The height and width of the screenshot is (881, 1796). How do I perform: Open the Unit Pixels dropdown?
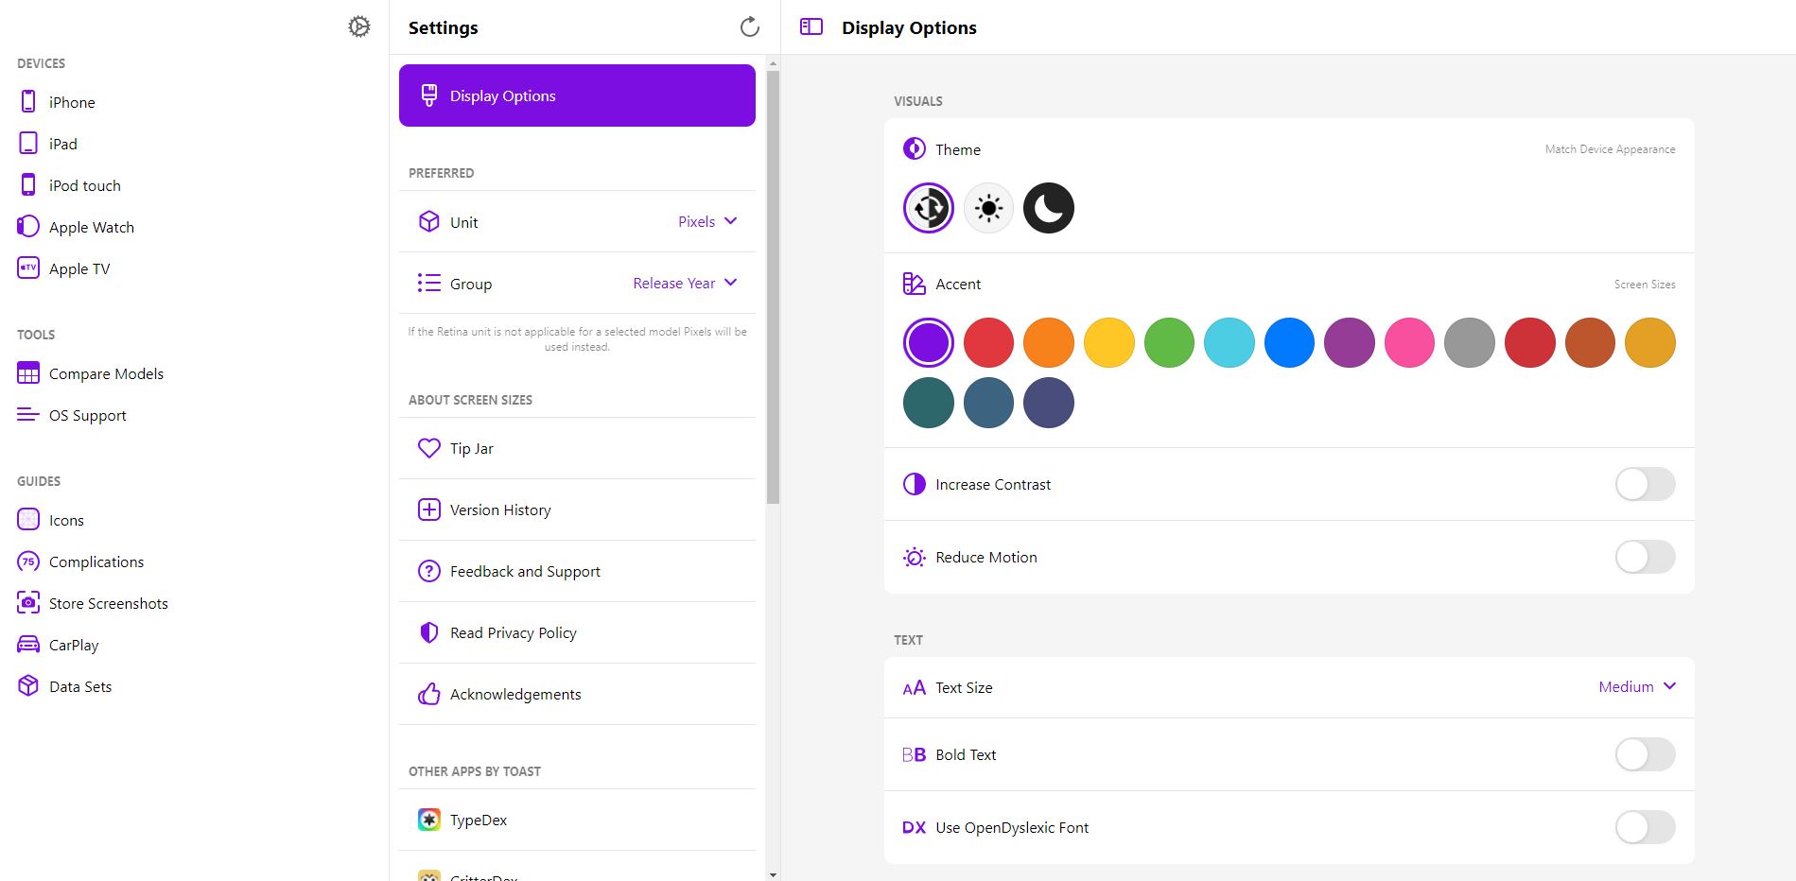pyautogui.click(x=707, y=221)
